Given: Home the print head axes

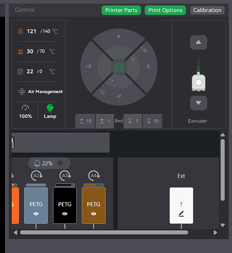Looking at the screenshot, I should point(119,67).
